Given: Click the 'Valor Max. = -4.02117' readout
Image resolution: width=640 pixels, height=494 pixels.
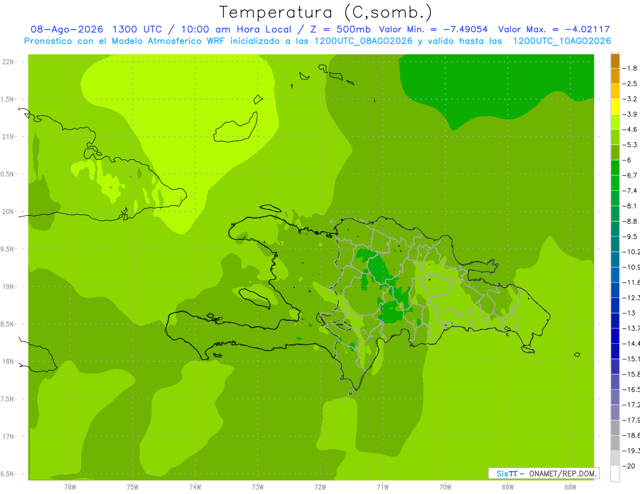Looking at the screenshot, I should (555, 29).
